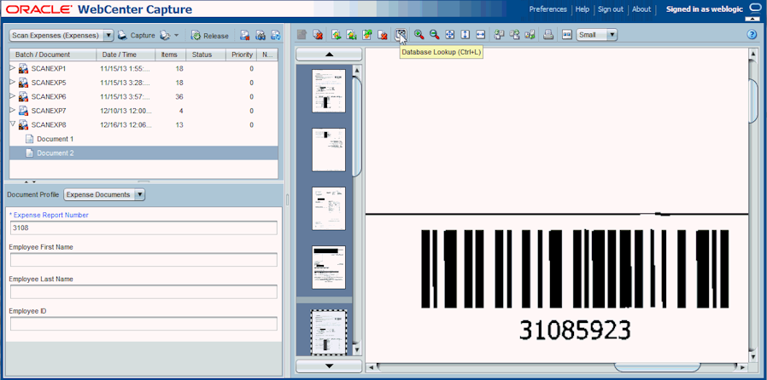The image size is (767, 380).
Task: Click the flip page icon with green arrow
Action: pos(530,35)
